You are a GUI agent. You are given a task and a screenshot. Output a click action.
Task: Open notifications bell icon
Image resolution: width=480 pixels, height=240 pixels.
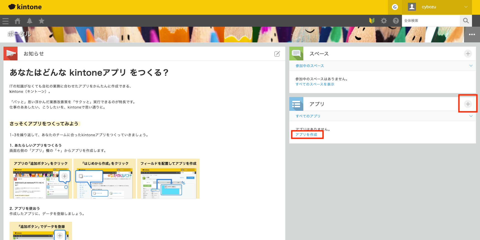[x=30, y=21]
